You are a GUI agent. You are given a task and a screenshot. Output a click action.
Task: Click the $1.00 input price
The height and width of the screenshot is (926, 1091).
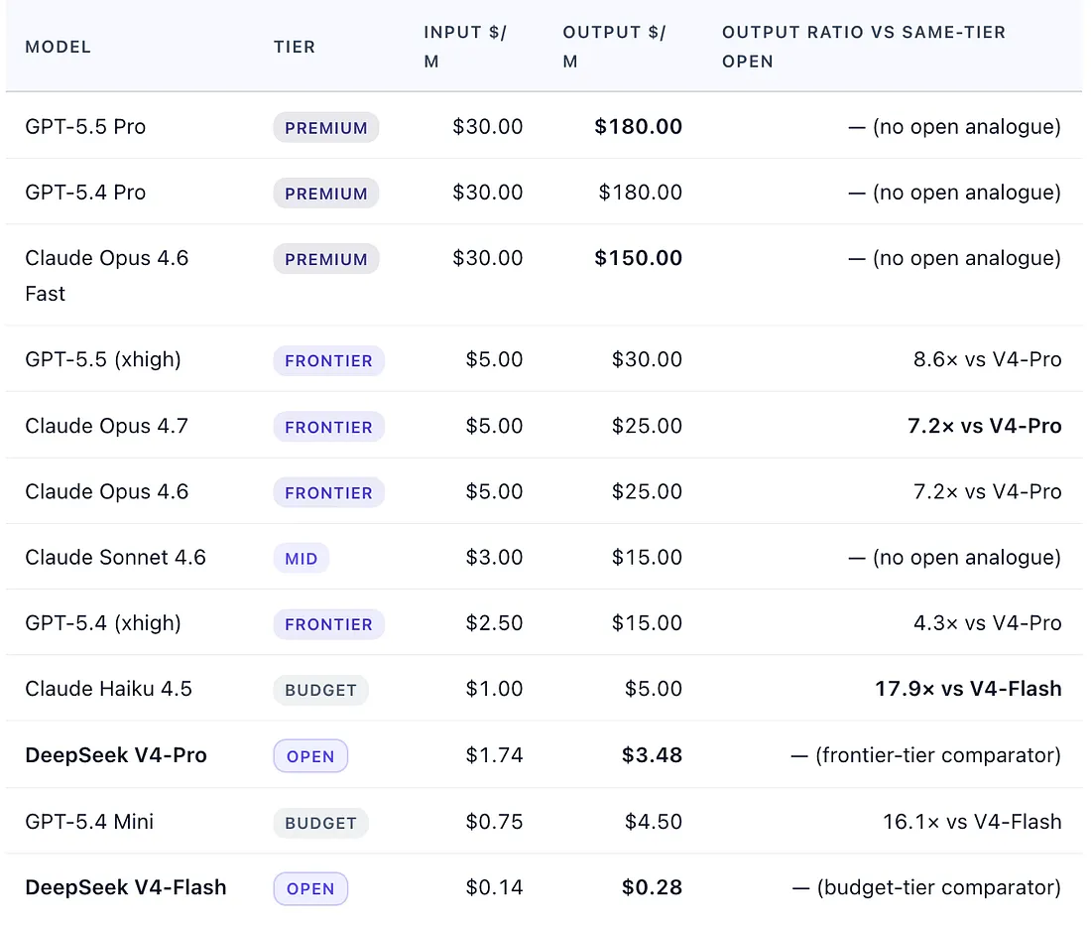(494, 689)
